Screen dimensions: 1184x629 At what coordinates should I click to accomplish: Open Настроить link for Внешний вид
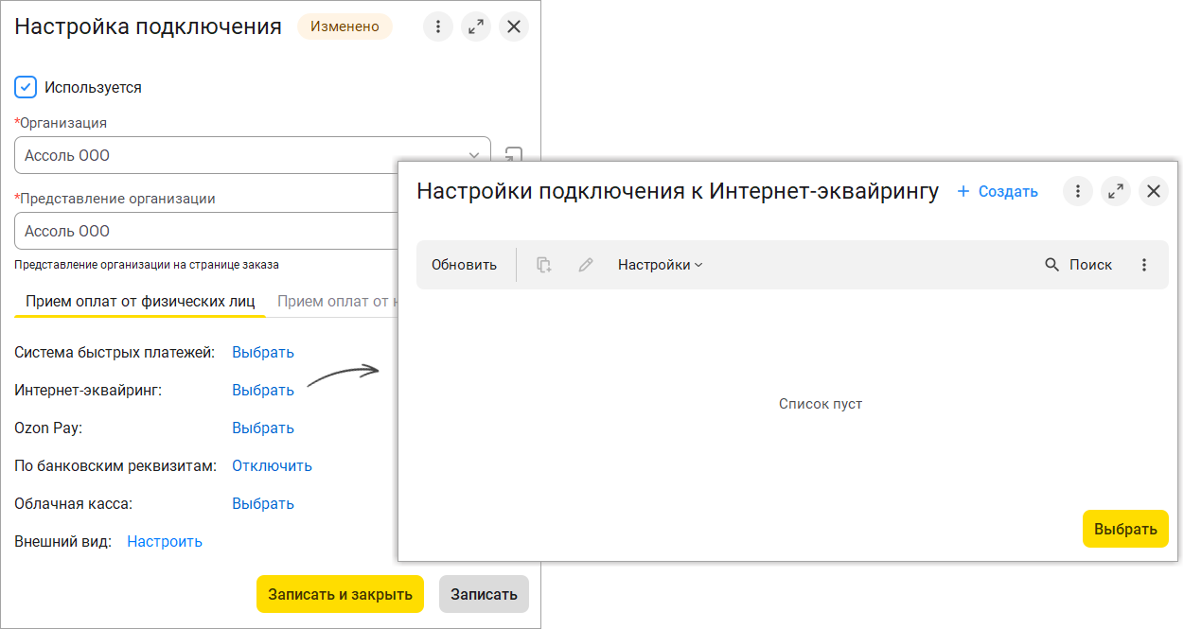pos(165,541)
